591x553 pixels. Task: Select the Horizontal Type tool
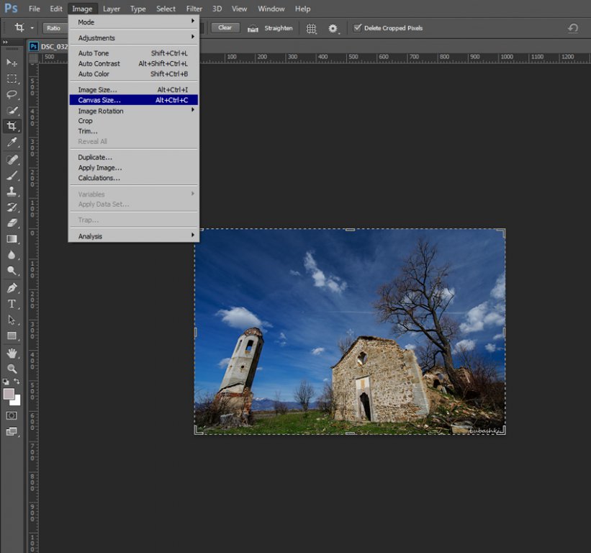(12, 304)
